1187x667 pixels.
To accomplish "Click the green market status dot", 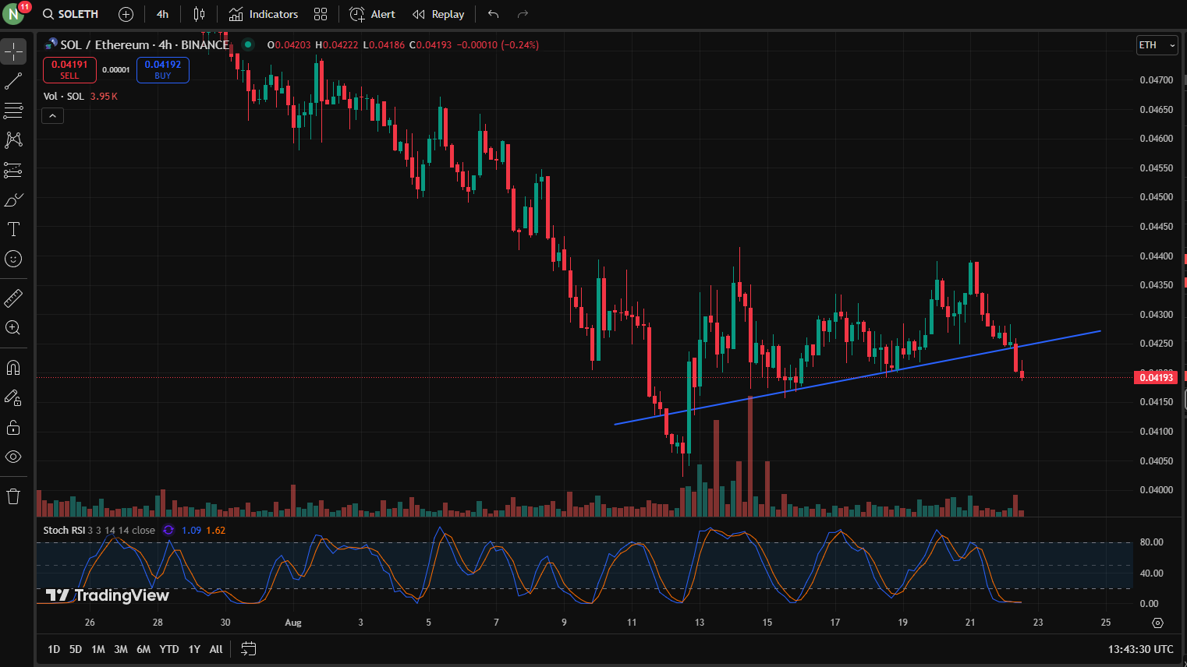I will 248,44.
